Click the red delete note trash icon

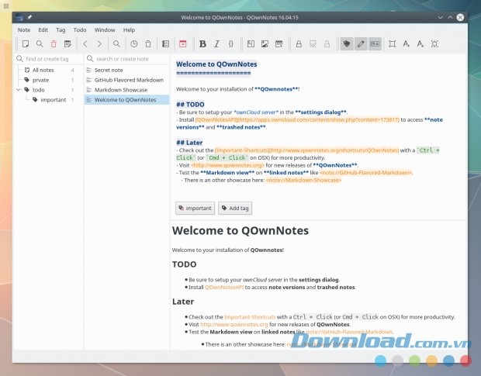(x=54, y=44)
